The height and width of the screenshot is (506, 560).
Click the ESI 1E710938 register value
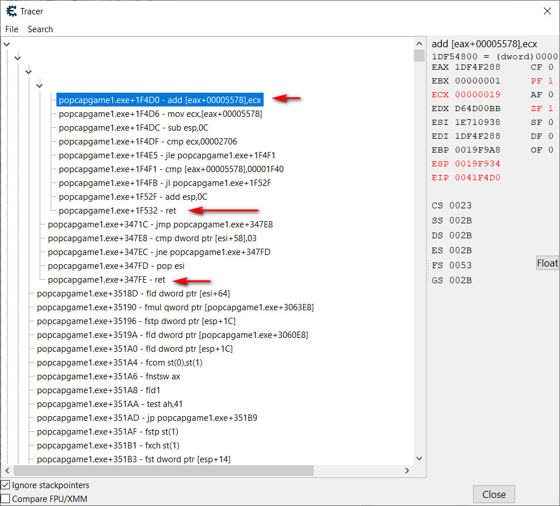click(x=466, y=123)
